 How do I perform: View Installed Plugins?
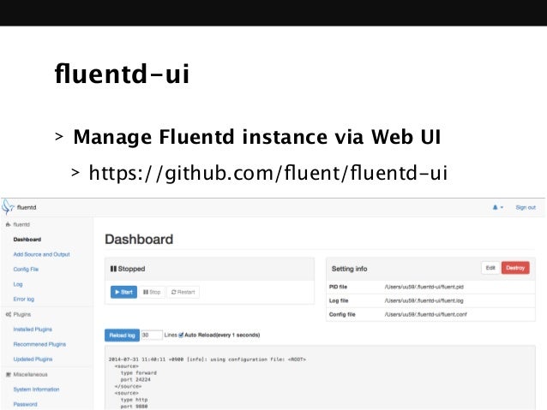coord(33,330)
